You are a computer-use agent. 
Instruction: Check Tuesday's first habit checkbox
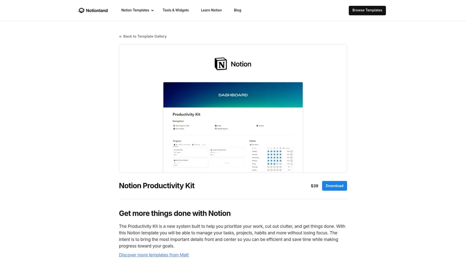click(268, 151)
